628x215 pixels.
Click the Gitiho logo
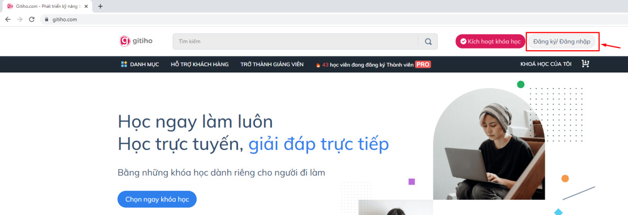pyautogui.click(x=136, y=41)
